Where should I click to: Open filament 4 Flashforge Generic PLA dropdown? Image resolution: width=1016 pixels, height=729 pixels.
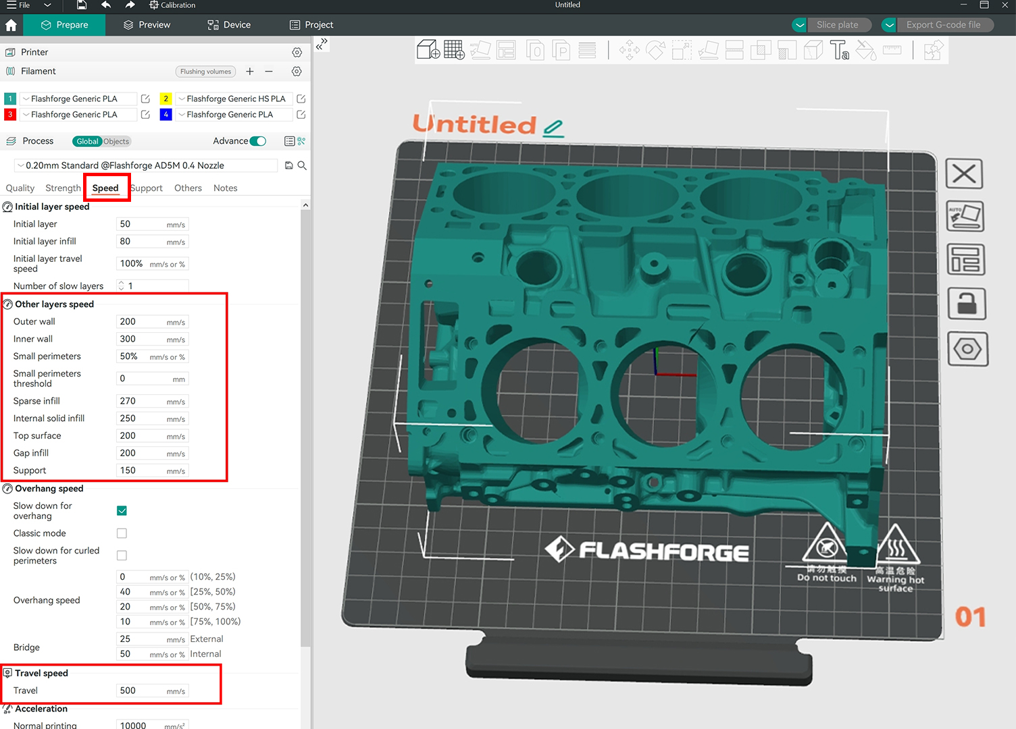[234, 115]
